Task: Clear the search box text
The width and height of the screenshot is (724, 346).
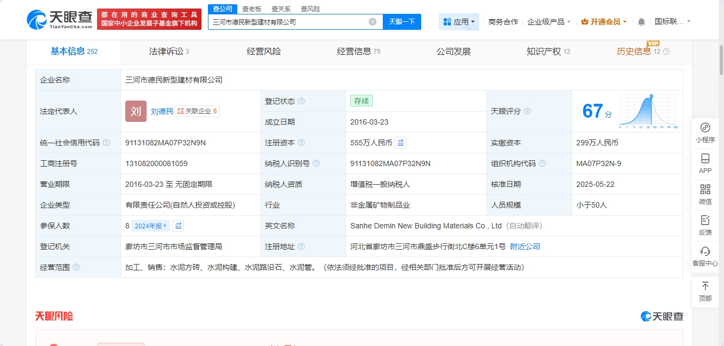Action: (x=373, y=22)
